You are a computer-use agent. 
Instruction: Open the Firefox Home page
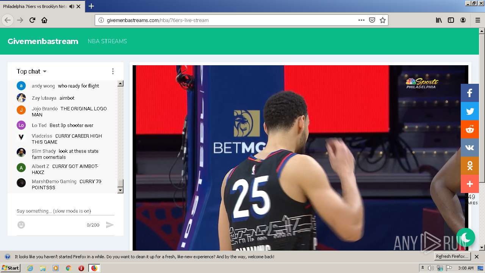pos(44,20)
